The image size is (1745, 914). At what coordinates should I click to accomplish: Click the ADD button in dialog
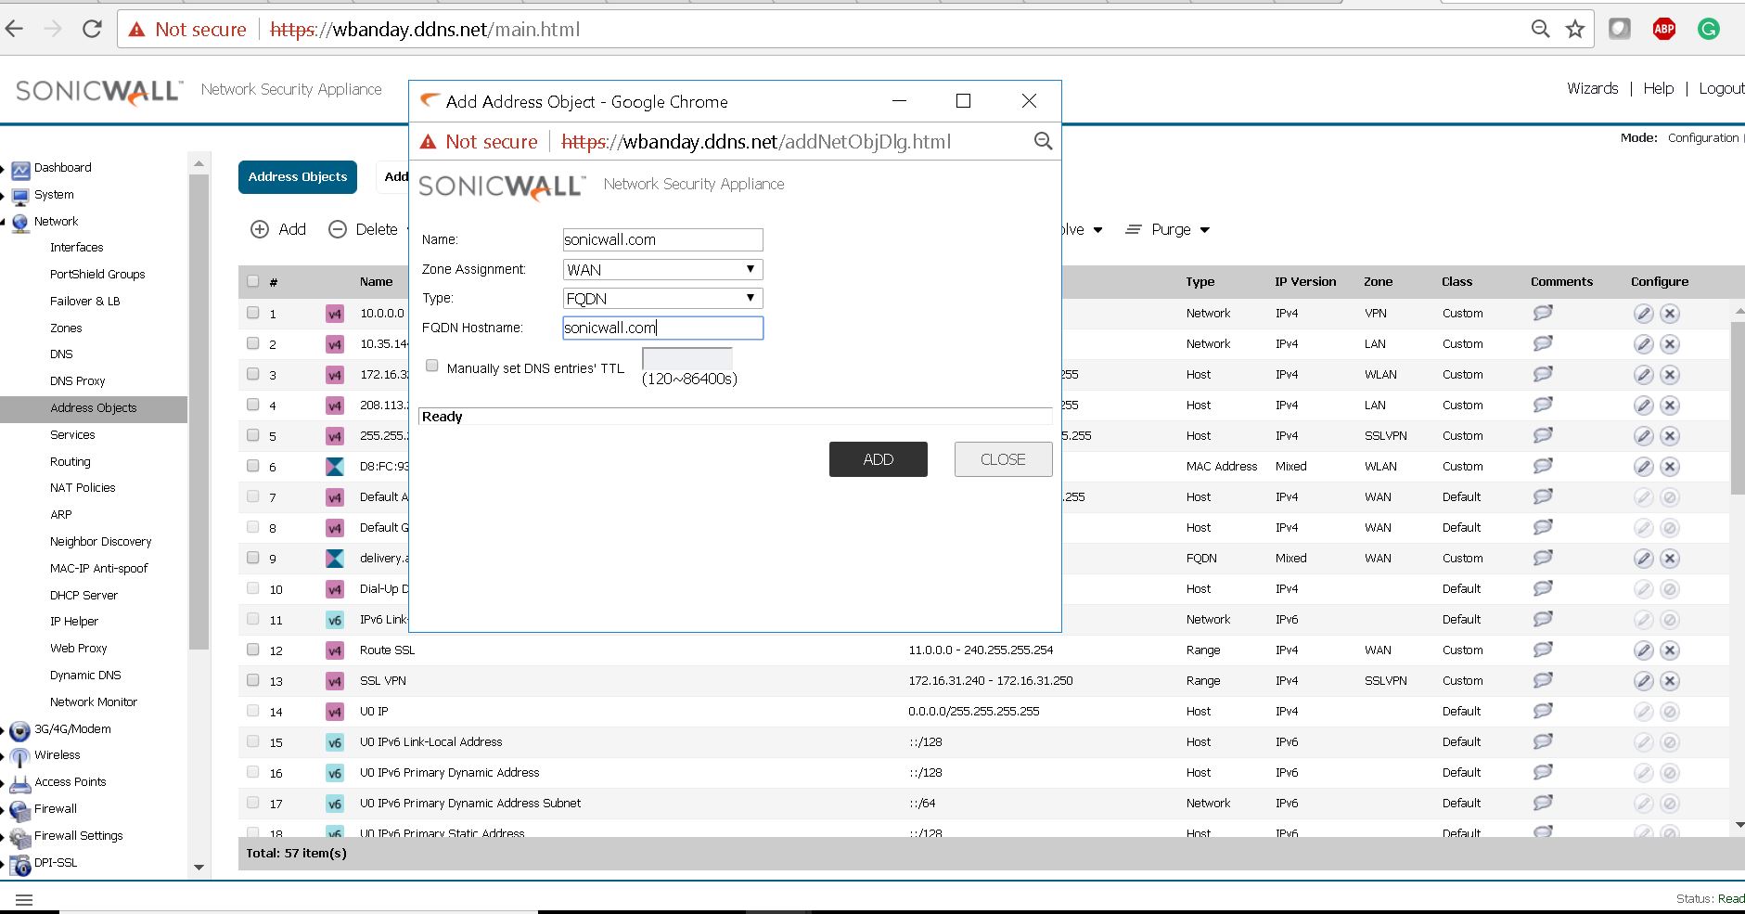[879, 459]
